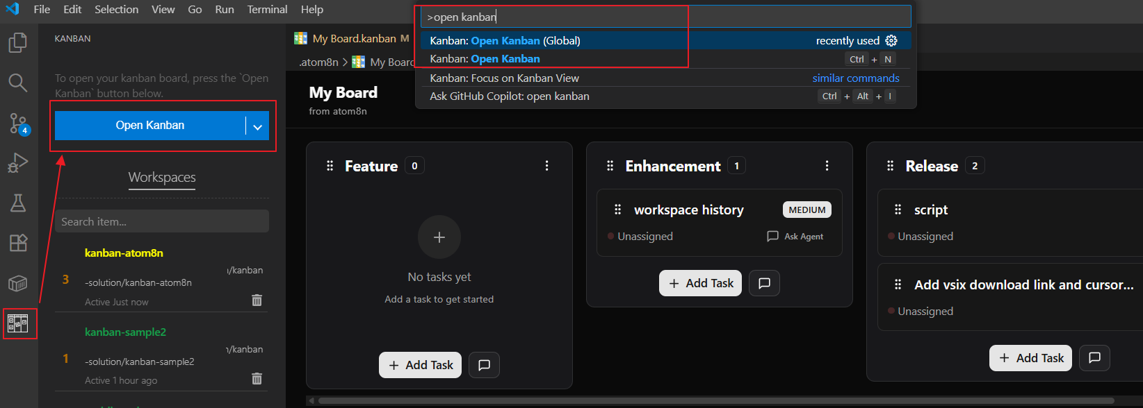Click drag handle of Add vsix download card
Screen dimensions: 1143x408
click(898, 284)
